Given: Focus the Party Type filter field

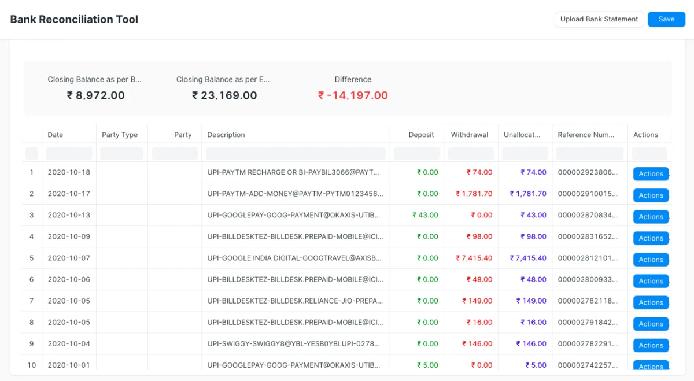Looking at the screenshot, I should click(x=121, y=153).
